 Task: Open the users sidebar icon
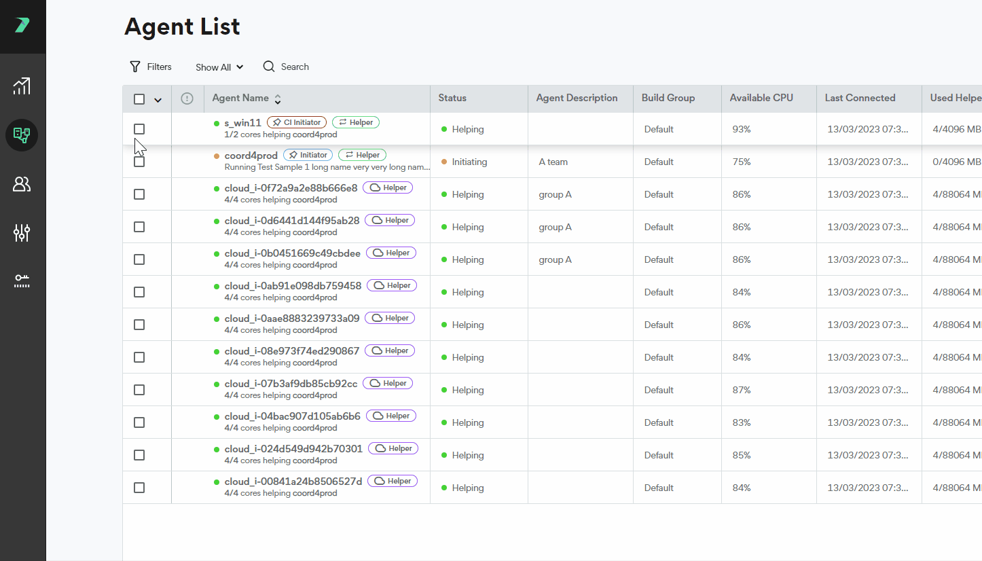tap(22, 184)
